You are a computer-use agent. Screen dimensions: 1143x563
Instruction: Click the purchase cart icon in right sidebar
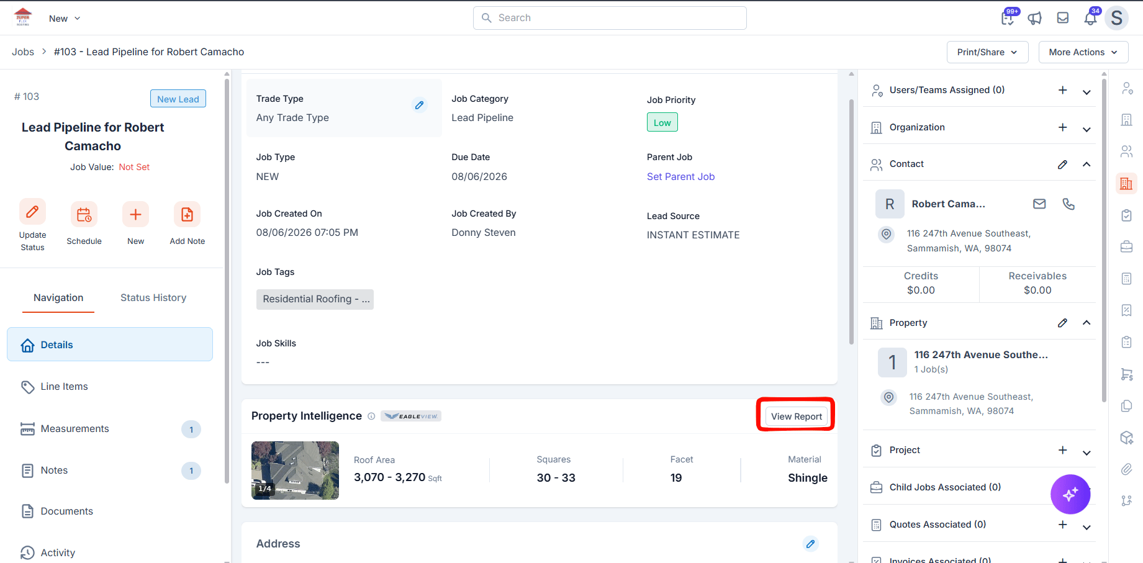pyautogui.click(x=1126, y=374)
